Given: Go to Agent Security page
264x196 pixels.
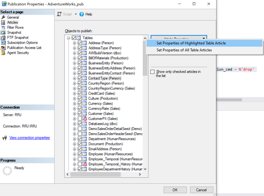Looking at the screenshot, I should (18, 53).
